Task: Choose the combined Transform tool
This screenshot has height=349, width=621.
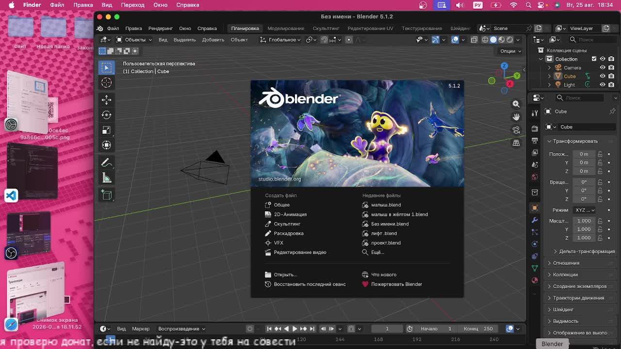Action: (x=106, y=145)
